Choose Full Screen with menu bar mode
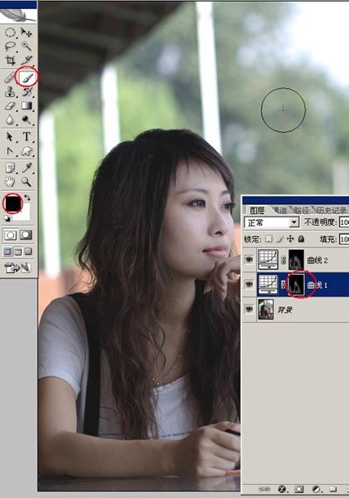 click(18, 251)
